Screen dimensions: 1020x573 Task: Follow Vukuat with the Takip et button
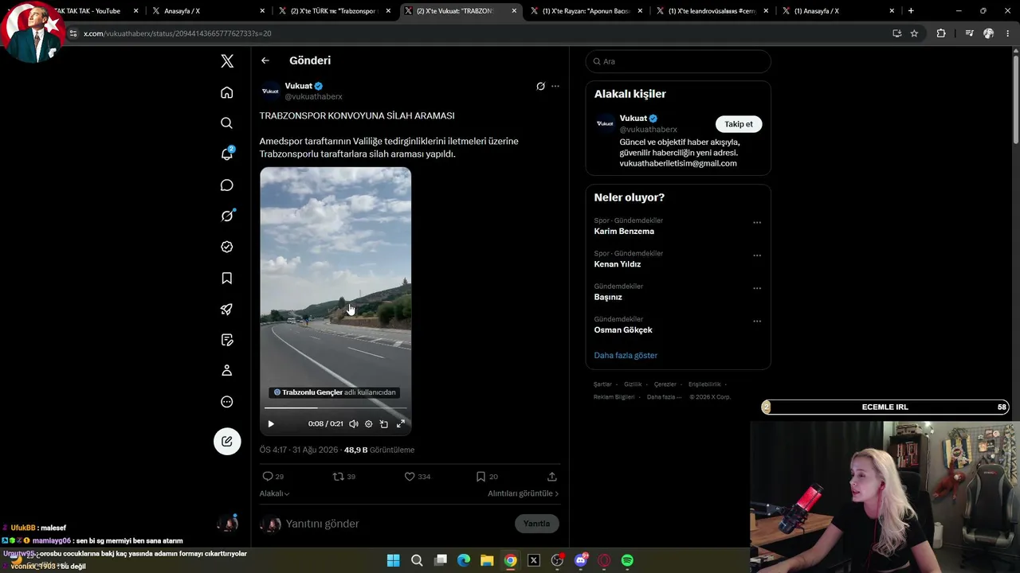point(739,124)
